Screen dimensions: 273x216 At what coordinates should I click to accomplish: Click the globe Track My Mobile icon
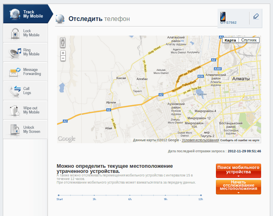(15, 14)
